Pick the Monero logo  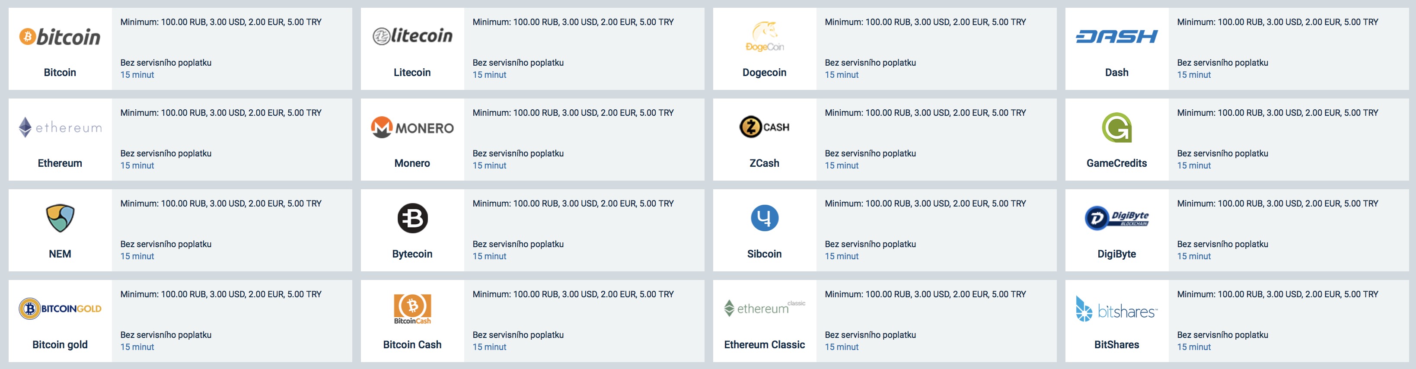point(412,127)
